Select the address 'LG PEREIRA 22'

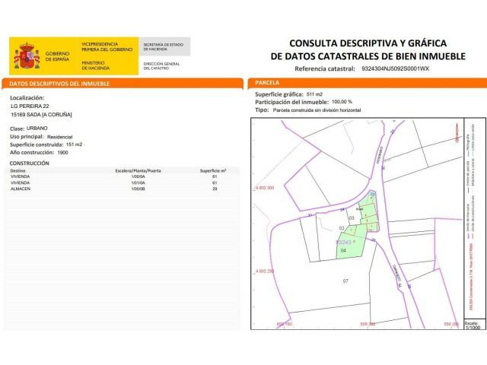click(x=30, y=106)
